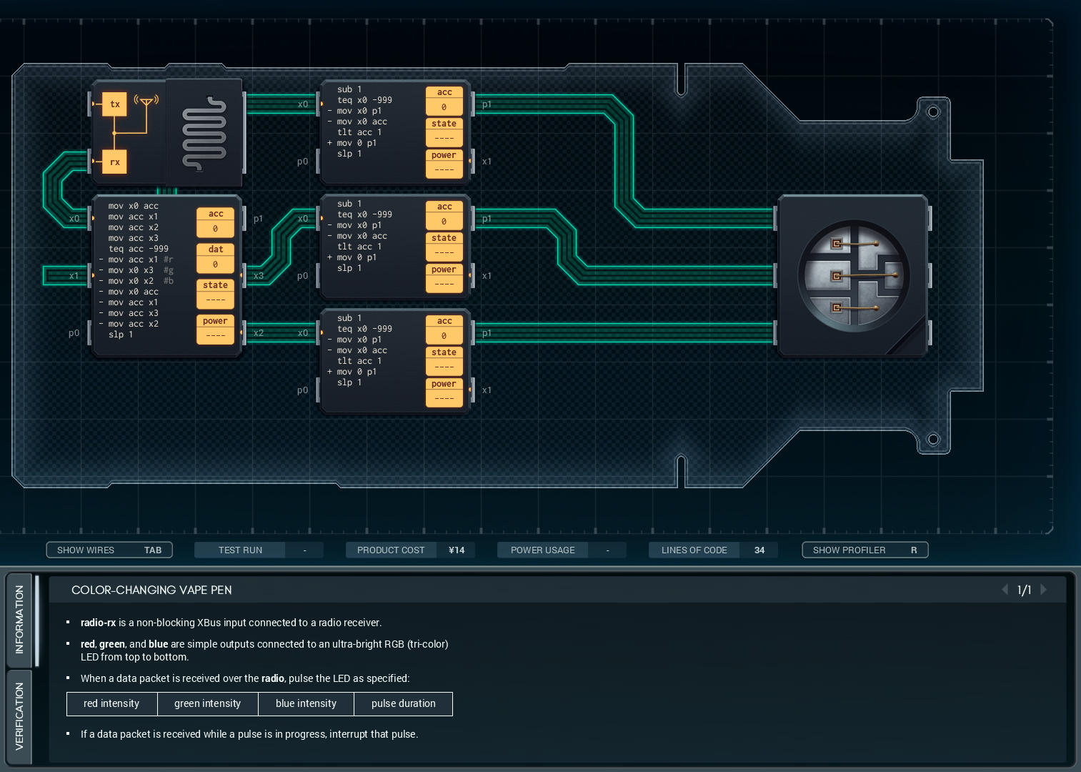Click the dat register of the left microcontroller
Screen dimensions: 1081x772
click(216, 258)
